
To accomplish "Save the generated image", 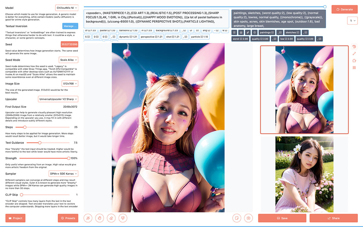I will (282, 218).
